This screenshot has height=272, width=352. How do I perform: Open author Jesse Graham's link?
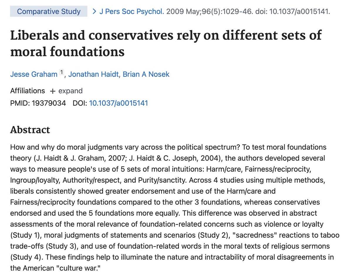coord(34,74)
